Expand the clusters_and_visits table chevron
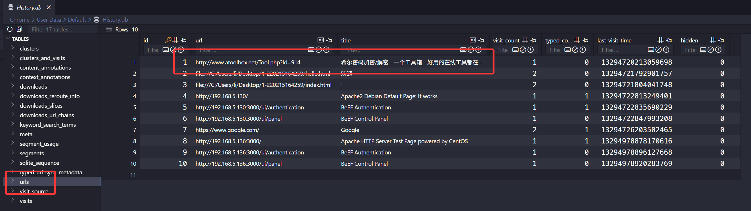Screen dimensions: 751x211 click(12, 57)
